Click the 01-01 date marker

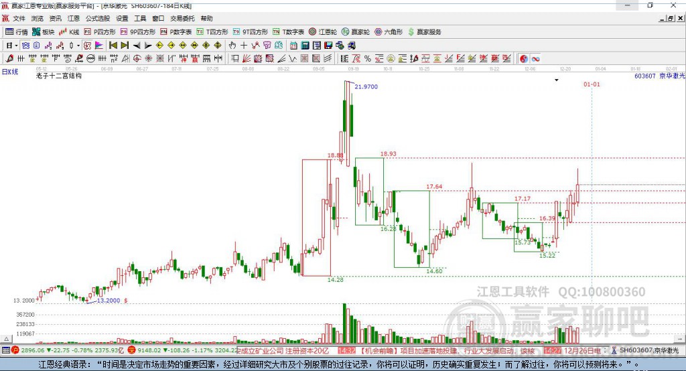coord(592,84)
